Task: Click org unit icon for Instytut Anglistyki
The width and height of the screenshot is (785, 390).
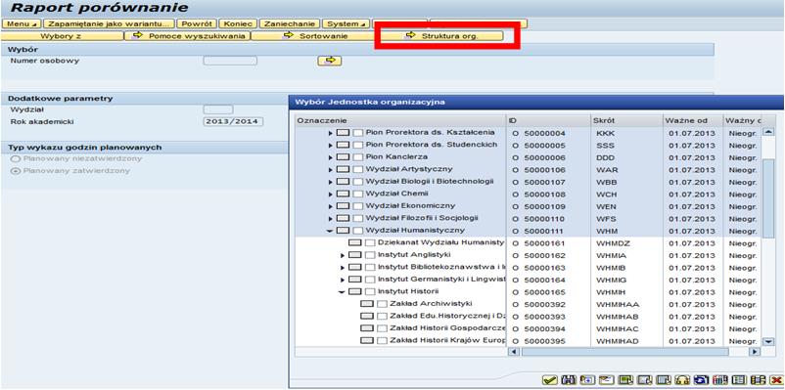Action: tap(355, 255)
